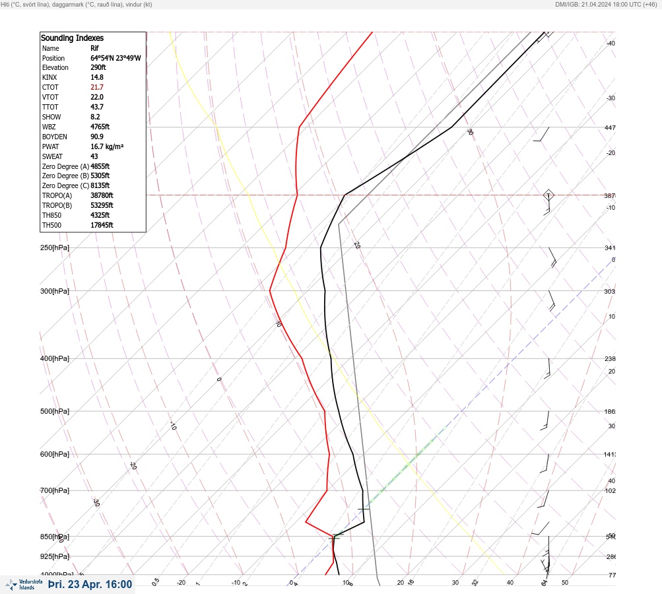
Task: Click the Veðurstofa Íslands logo
Action: point(24,585)
